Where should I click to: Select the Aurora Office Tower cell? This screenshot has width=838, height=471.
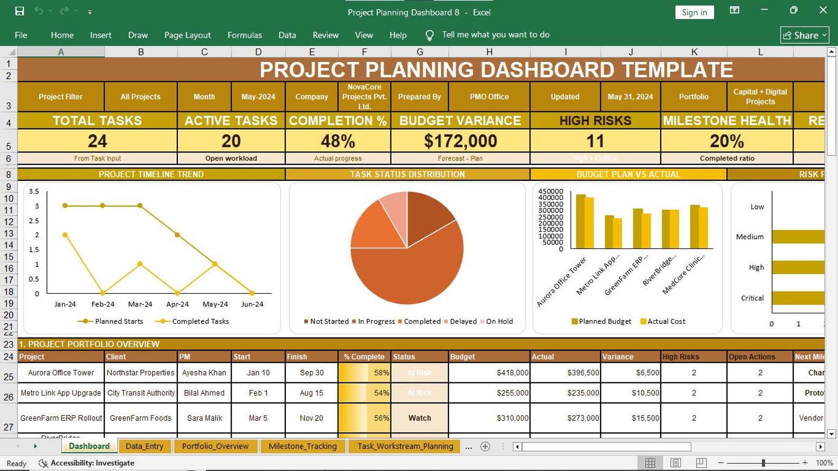pyautogui.click(x=61, y=372)
